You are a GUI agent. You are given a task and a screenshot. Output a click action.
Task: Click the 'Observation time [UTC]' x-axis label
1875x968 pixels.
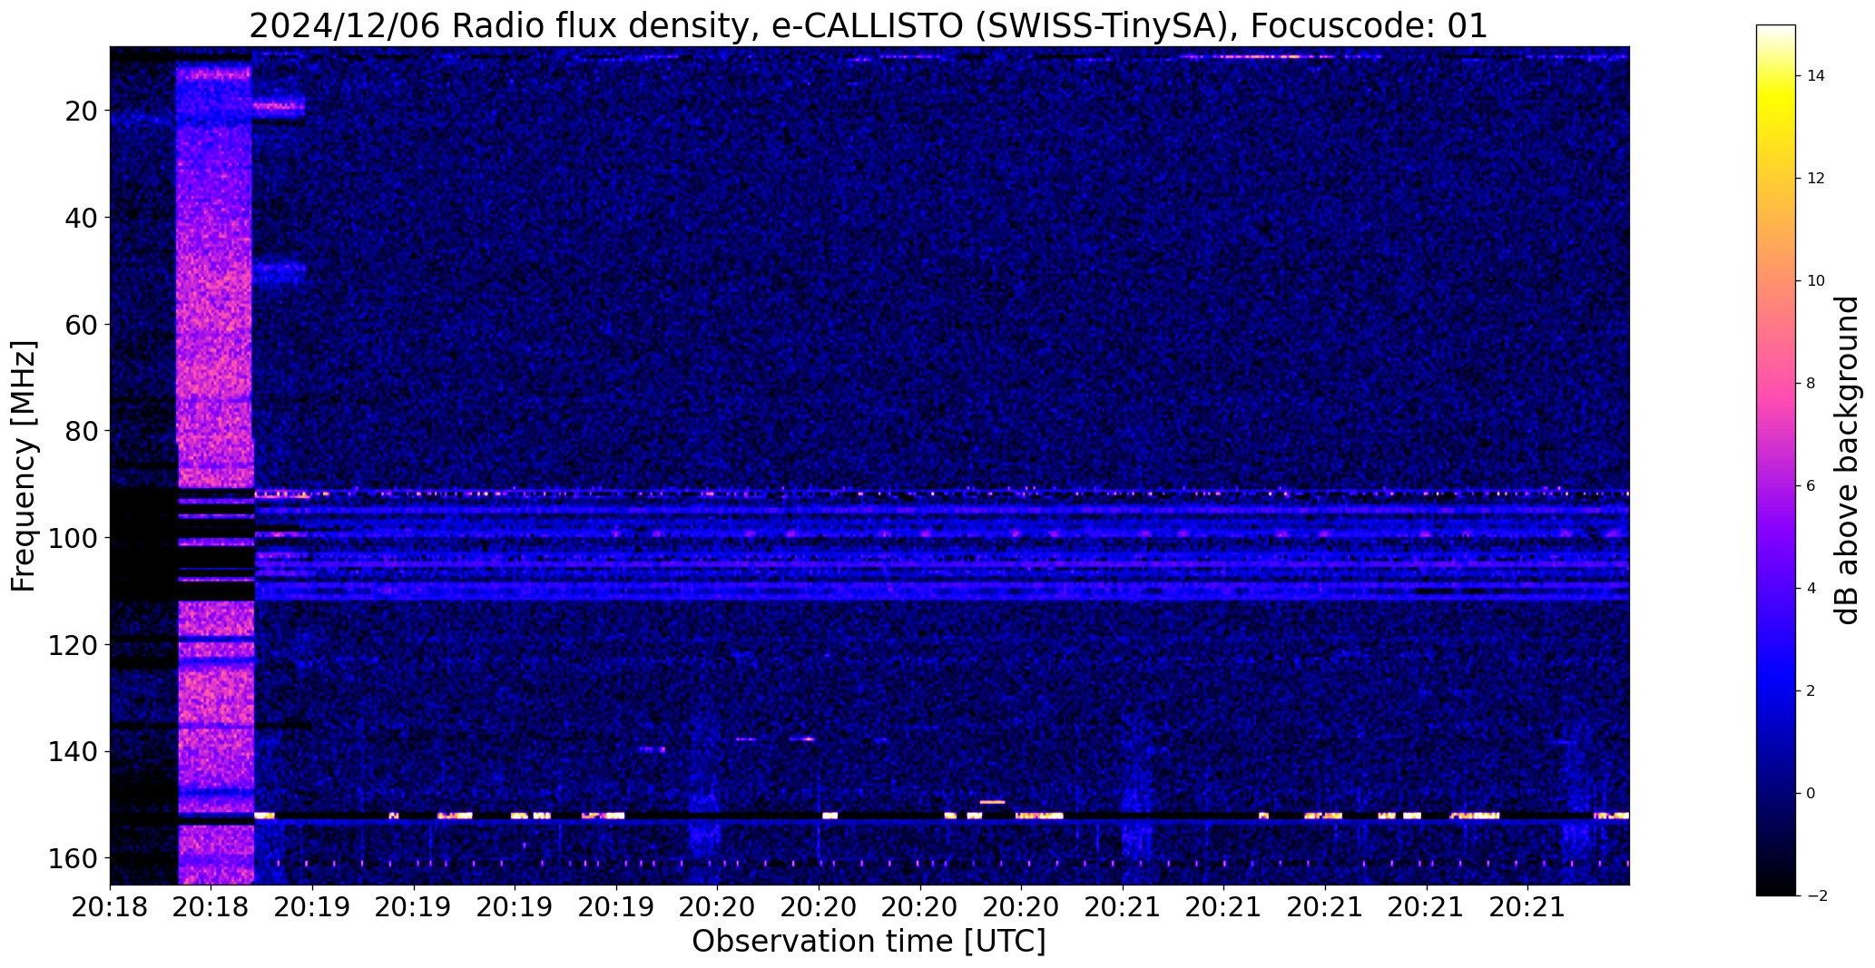[869, 941]
